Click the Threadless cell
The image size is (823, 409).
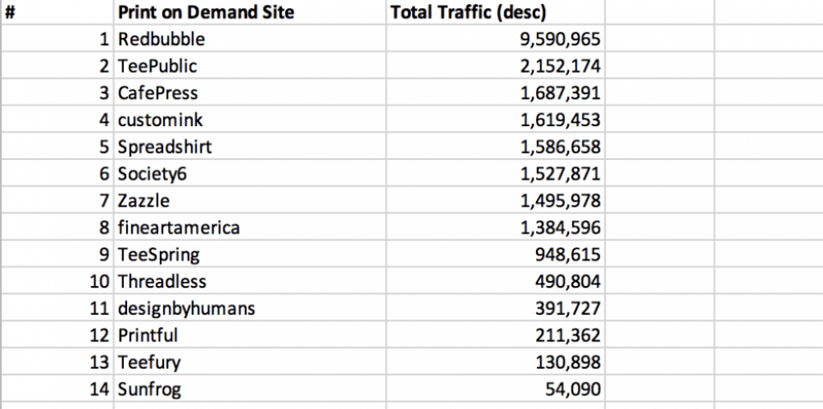pos(250,281)
